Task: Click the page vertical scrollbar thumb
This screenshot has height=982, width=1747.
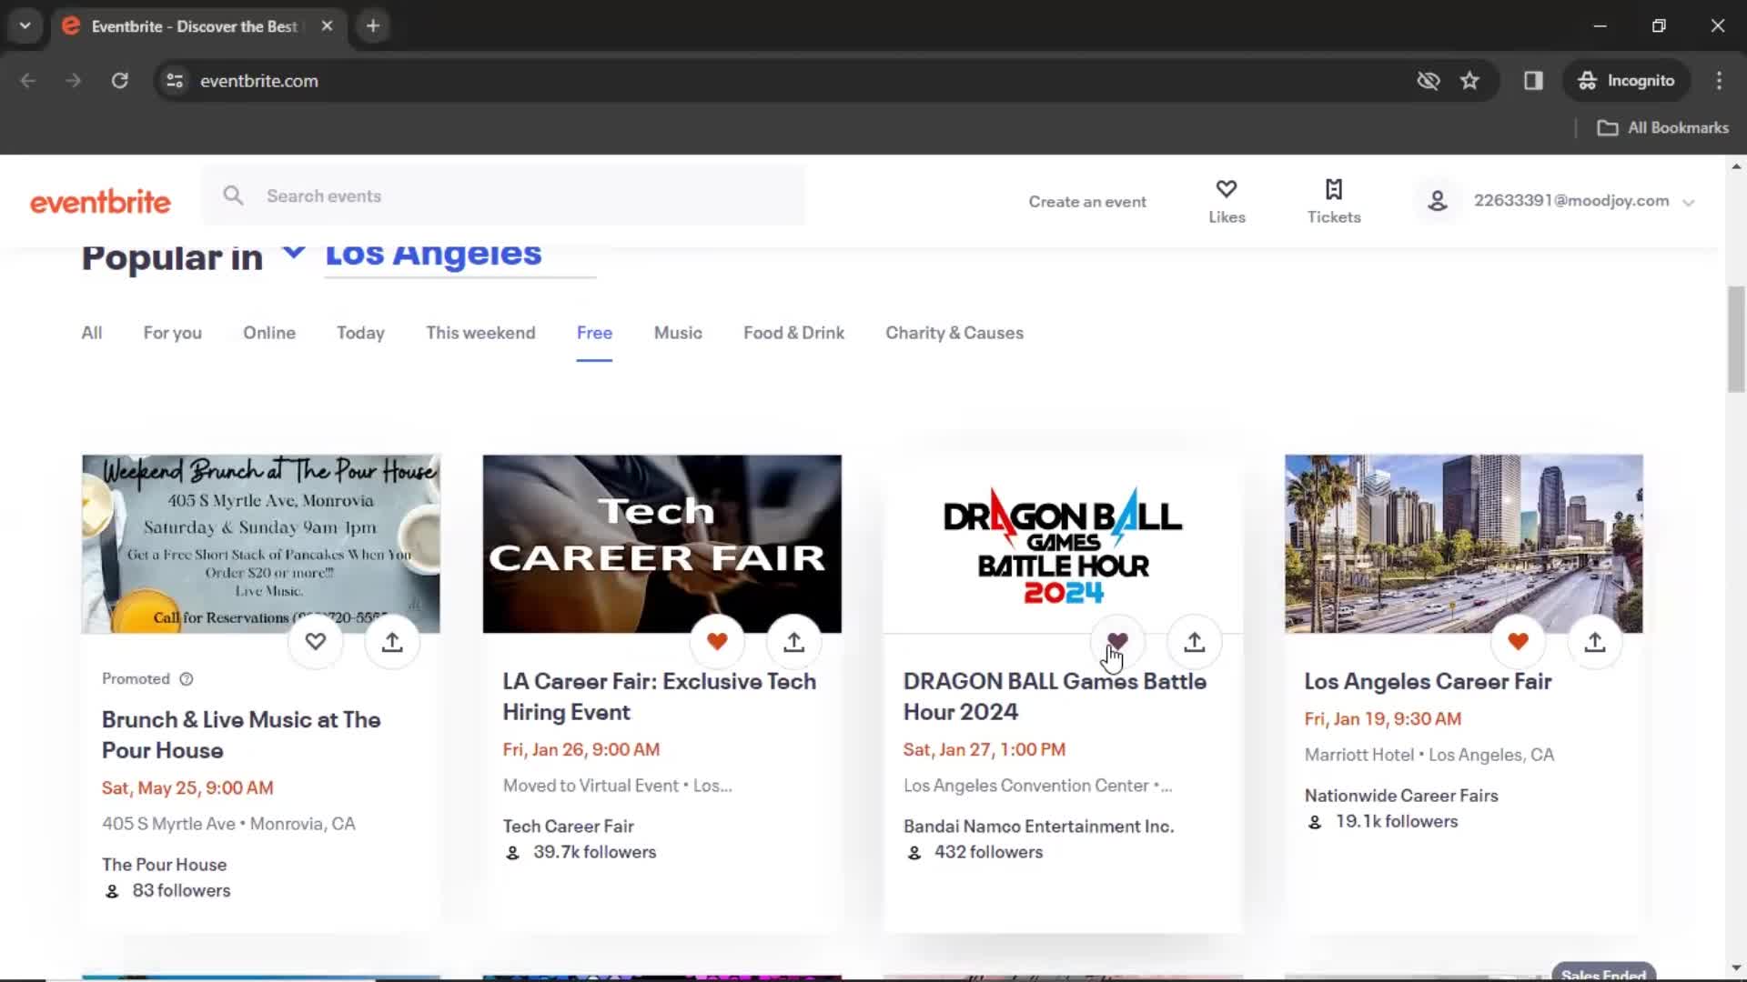Action: 1736,339
